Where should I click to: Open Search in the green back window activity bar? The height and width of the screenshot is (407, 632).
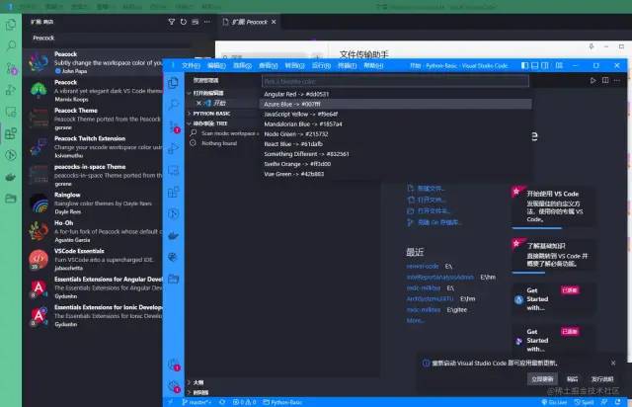pos(11,45)
